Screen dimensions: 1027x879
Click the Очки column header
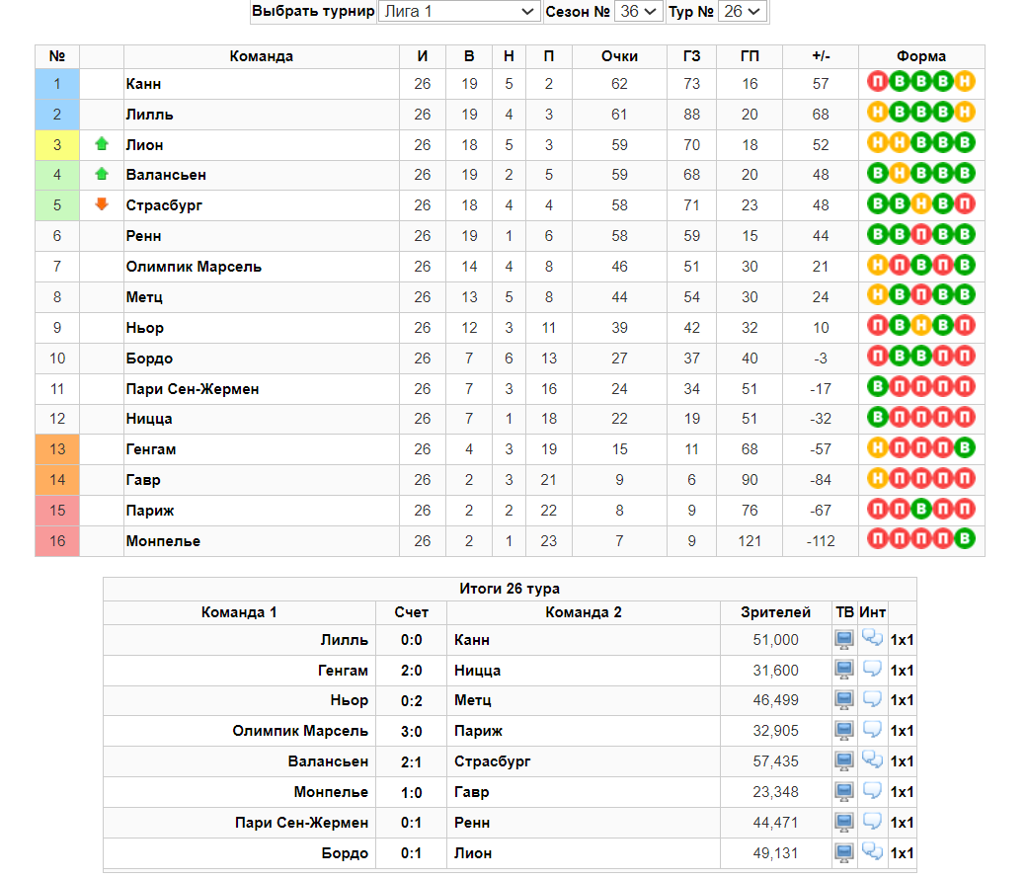click(619, 56)
